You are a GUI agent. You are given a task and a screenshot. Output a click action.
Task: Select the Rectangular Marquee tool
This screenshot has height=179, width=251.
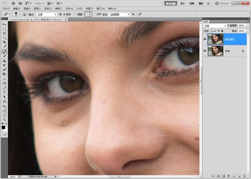tap(4, 29)
